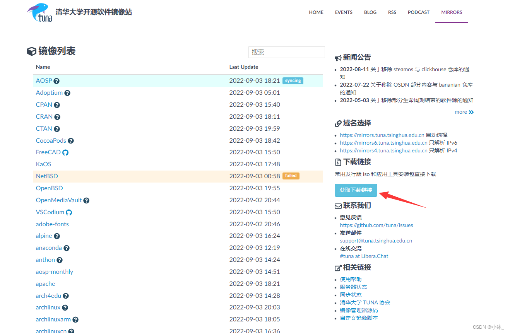Open github.com/tuna/issues feedback link
Viewport: 510px width, 333px height.
pyautogui.click(x=377, y=225)
